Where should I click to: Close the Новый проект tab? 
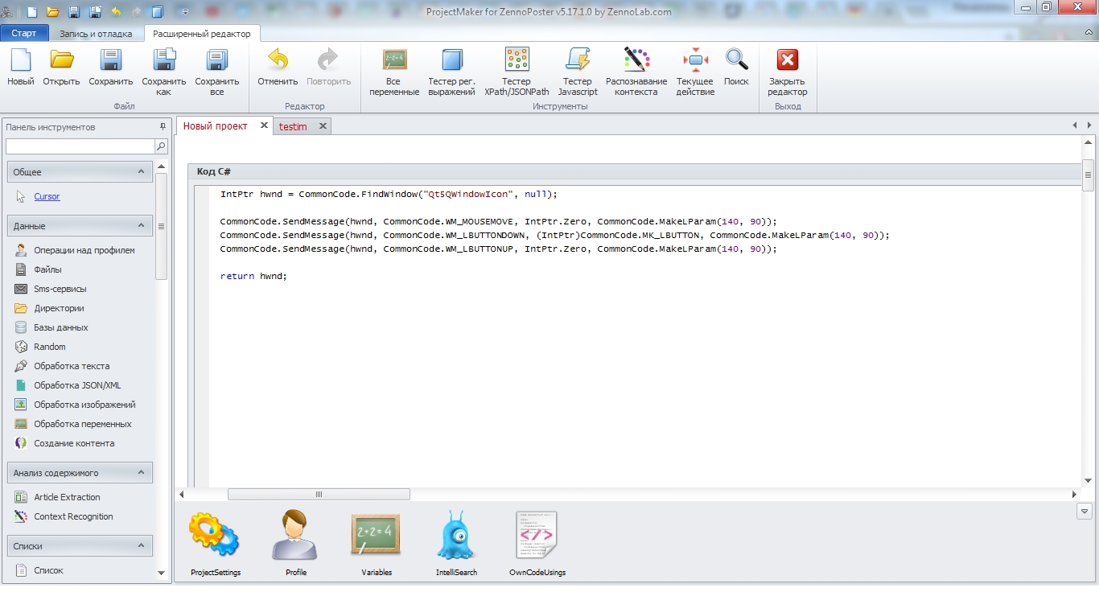(x=264, y=125)
